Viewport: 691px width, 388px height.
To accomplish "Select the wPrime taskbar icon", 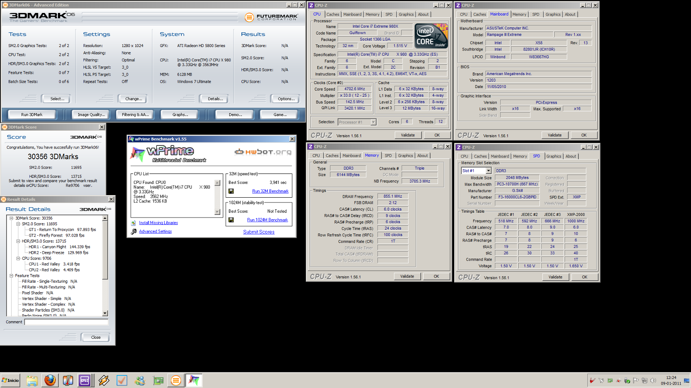I will (x=194, y=380).
